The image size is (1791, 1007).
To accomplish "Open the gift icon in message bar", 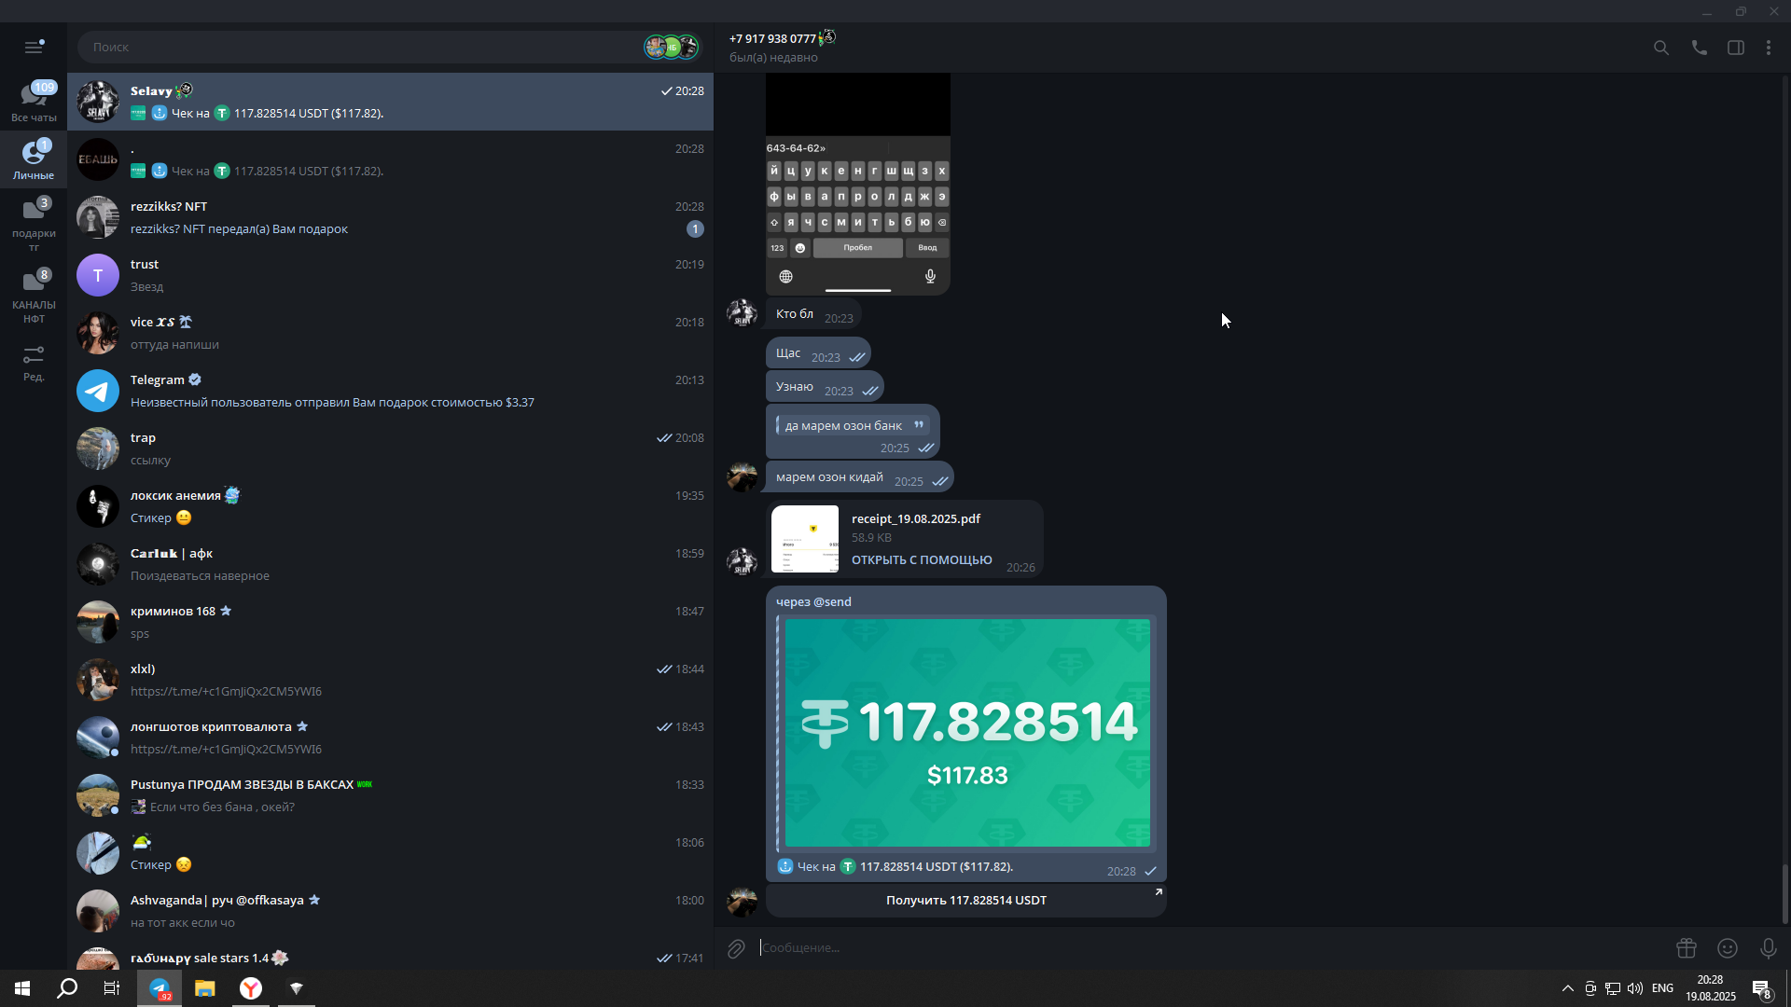I will 1687,948.
